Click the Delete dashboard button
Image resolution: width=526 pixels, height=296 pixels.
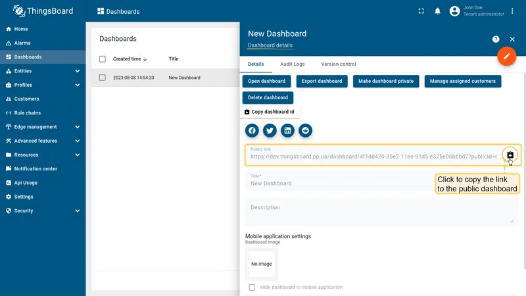(x=268, y=97)
